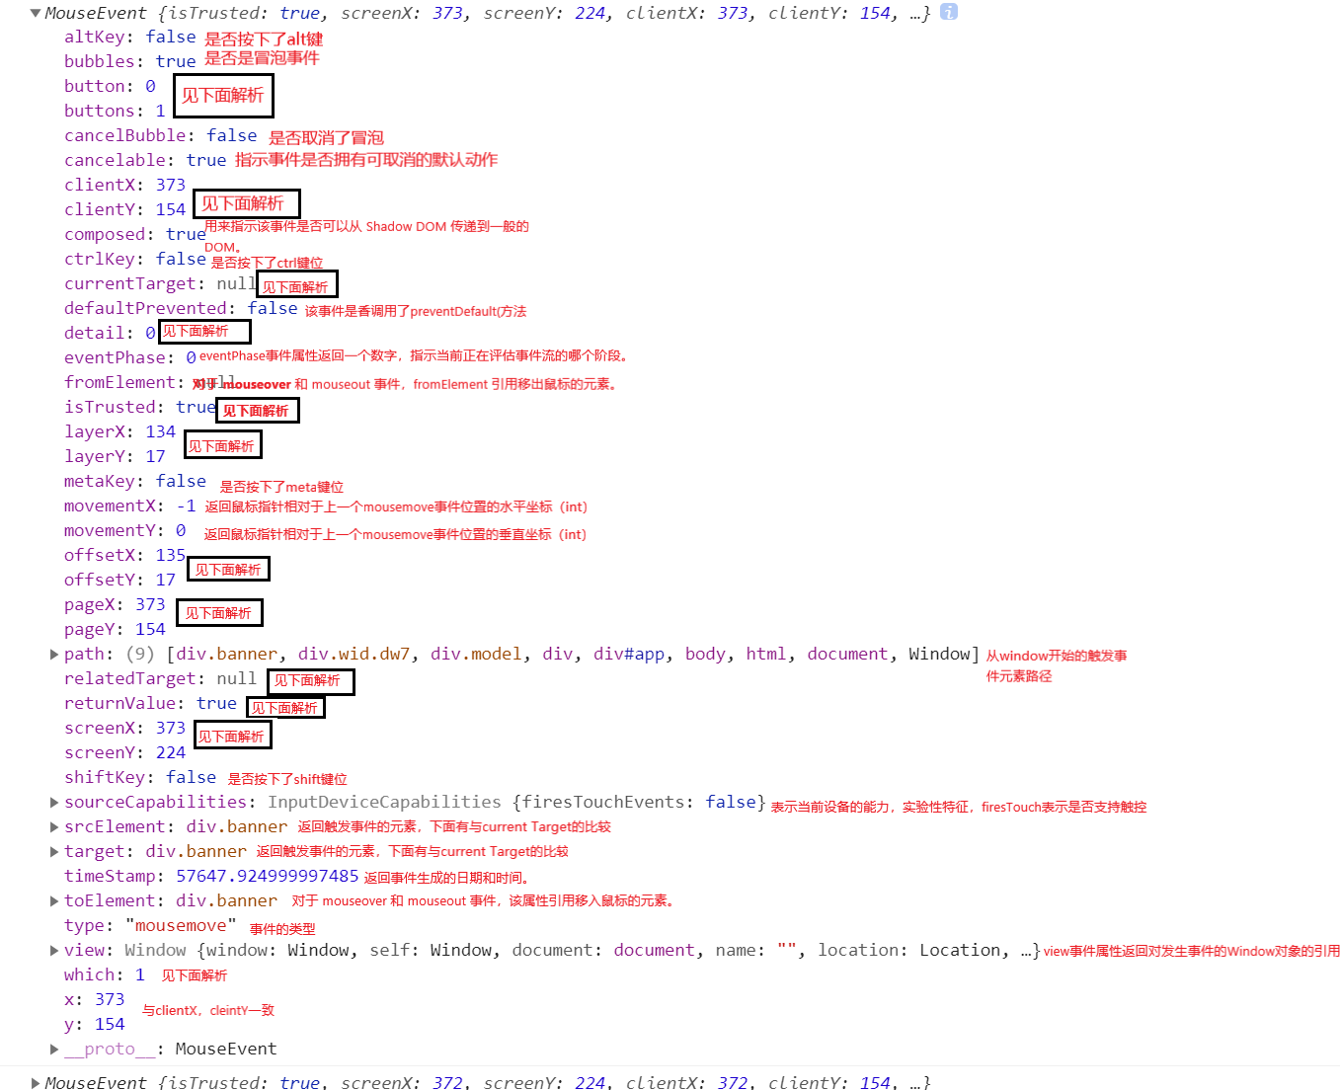1340x1090 pixels.
Task: Click div.banner value of srcElement
Action: coord(237,826)
